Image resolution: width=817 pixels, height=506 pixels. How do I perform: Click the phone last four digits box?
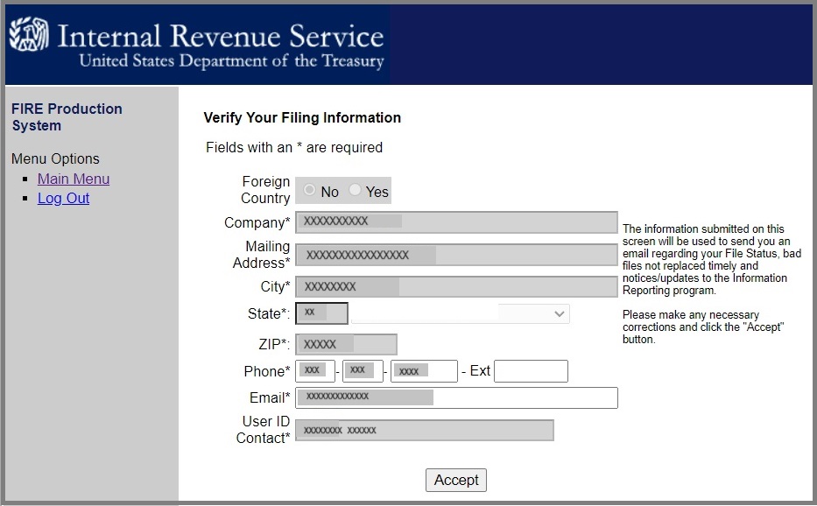pos(424,371)
